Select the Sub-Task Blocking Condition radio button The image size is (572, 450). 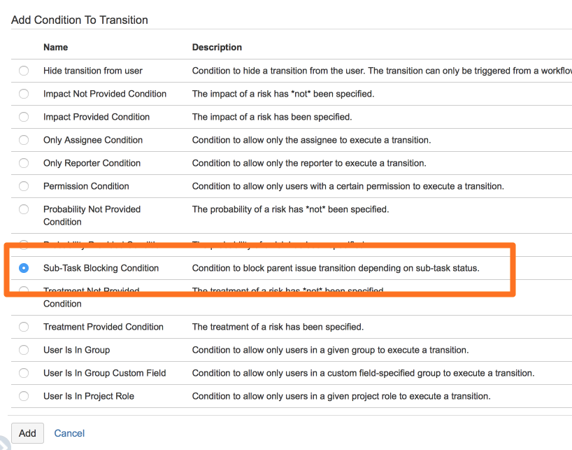point(24,268)
